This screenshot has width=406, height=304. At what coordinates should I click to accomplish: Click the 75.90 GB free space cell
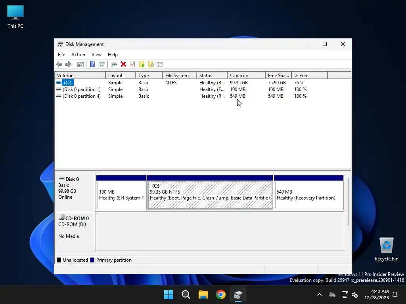pyautogui.click(x=277, y=82)
